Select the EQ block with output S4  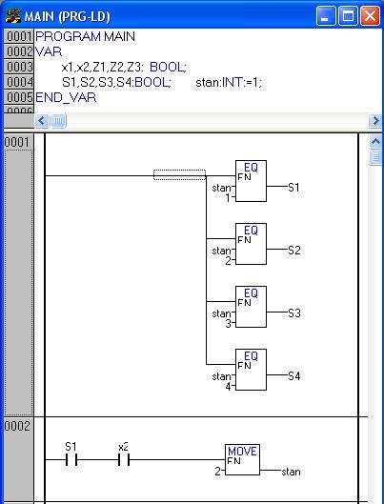(251, 370)
